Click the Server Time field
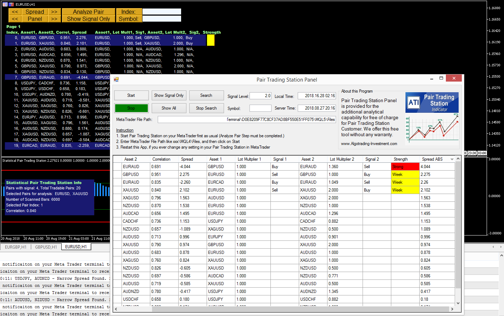 pyautogui.click(x=317, y=108)
